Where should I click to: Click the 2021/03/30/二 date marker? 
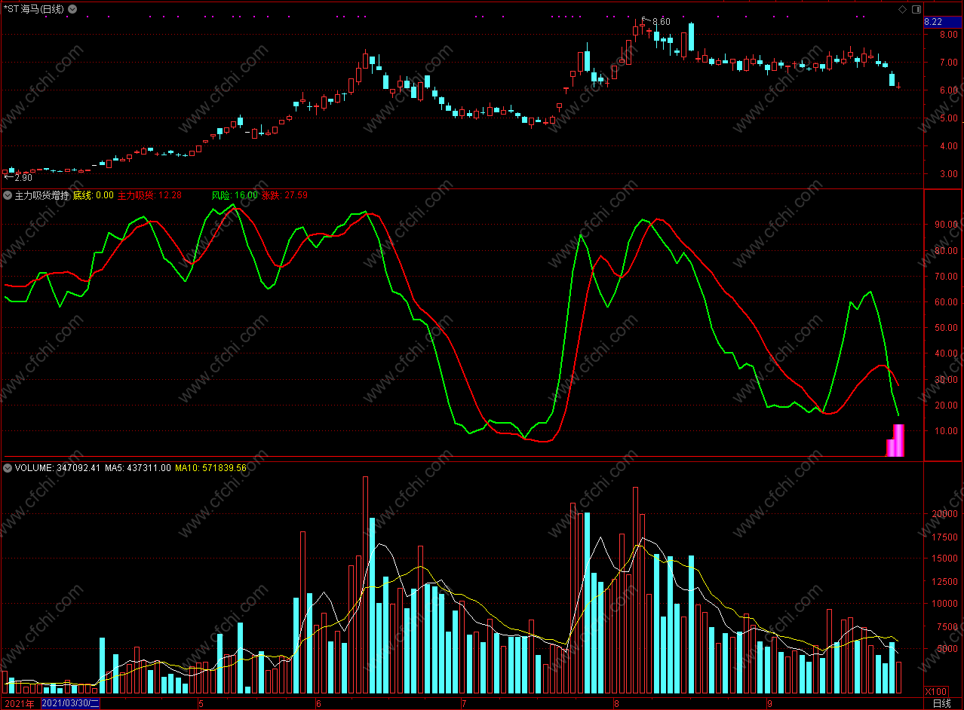[x=71, y=703]
